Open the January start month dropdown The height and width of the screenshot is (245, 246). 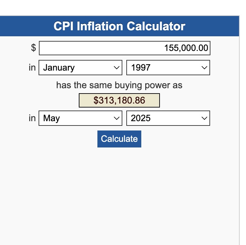[x=77, y=68]
